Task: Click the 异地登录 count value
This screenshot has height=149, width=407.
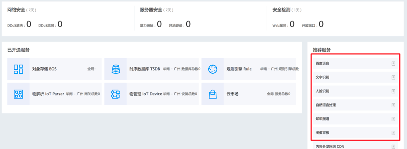Action: click(188, 24)
